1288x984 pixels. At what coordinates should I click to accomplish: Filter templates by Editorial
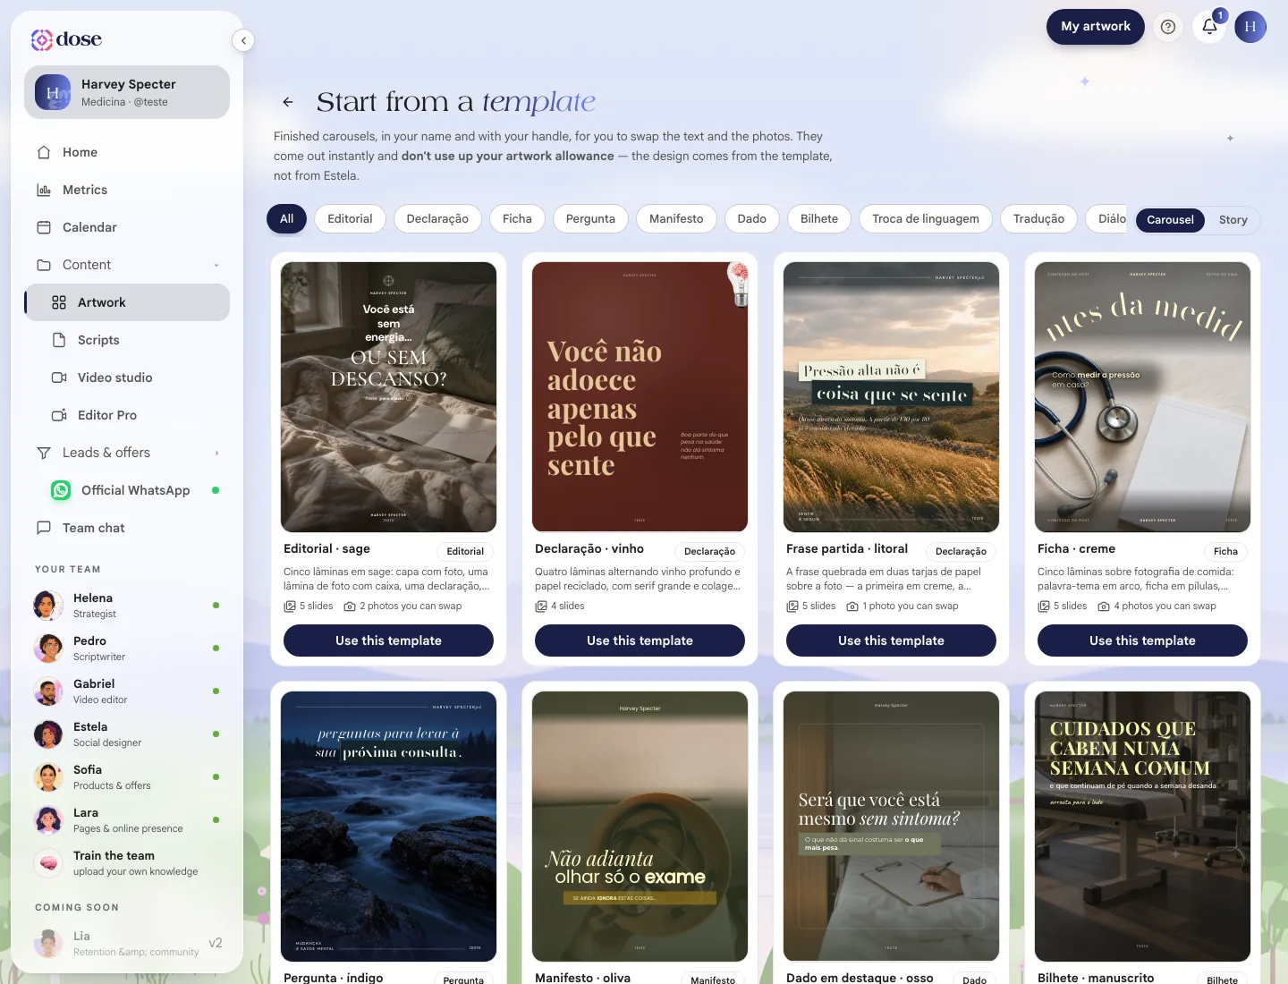pos(350,218)
